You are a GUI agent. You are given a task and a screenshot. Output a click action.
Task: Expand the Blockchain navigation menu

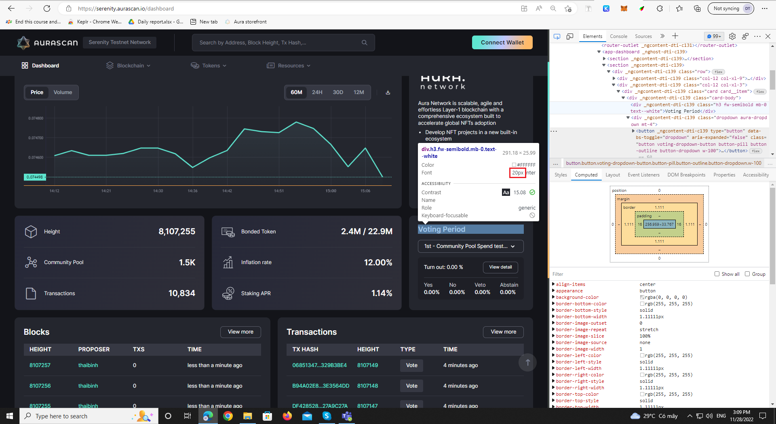click(x=128, y=65)
